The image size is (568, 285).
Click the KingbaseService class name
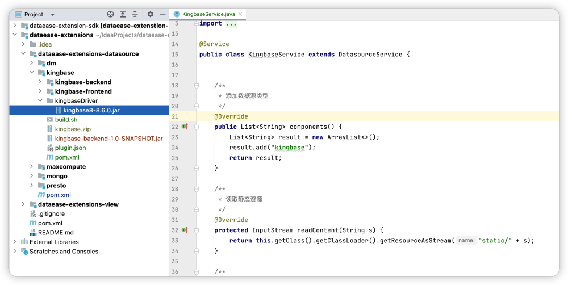(x=277, y=55)
